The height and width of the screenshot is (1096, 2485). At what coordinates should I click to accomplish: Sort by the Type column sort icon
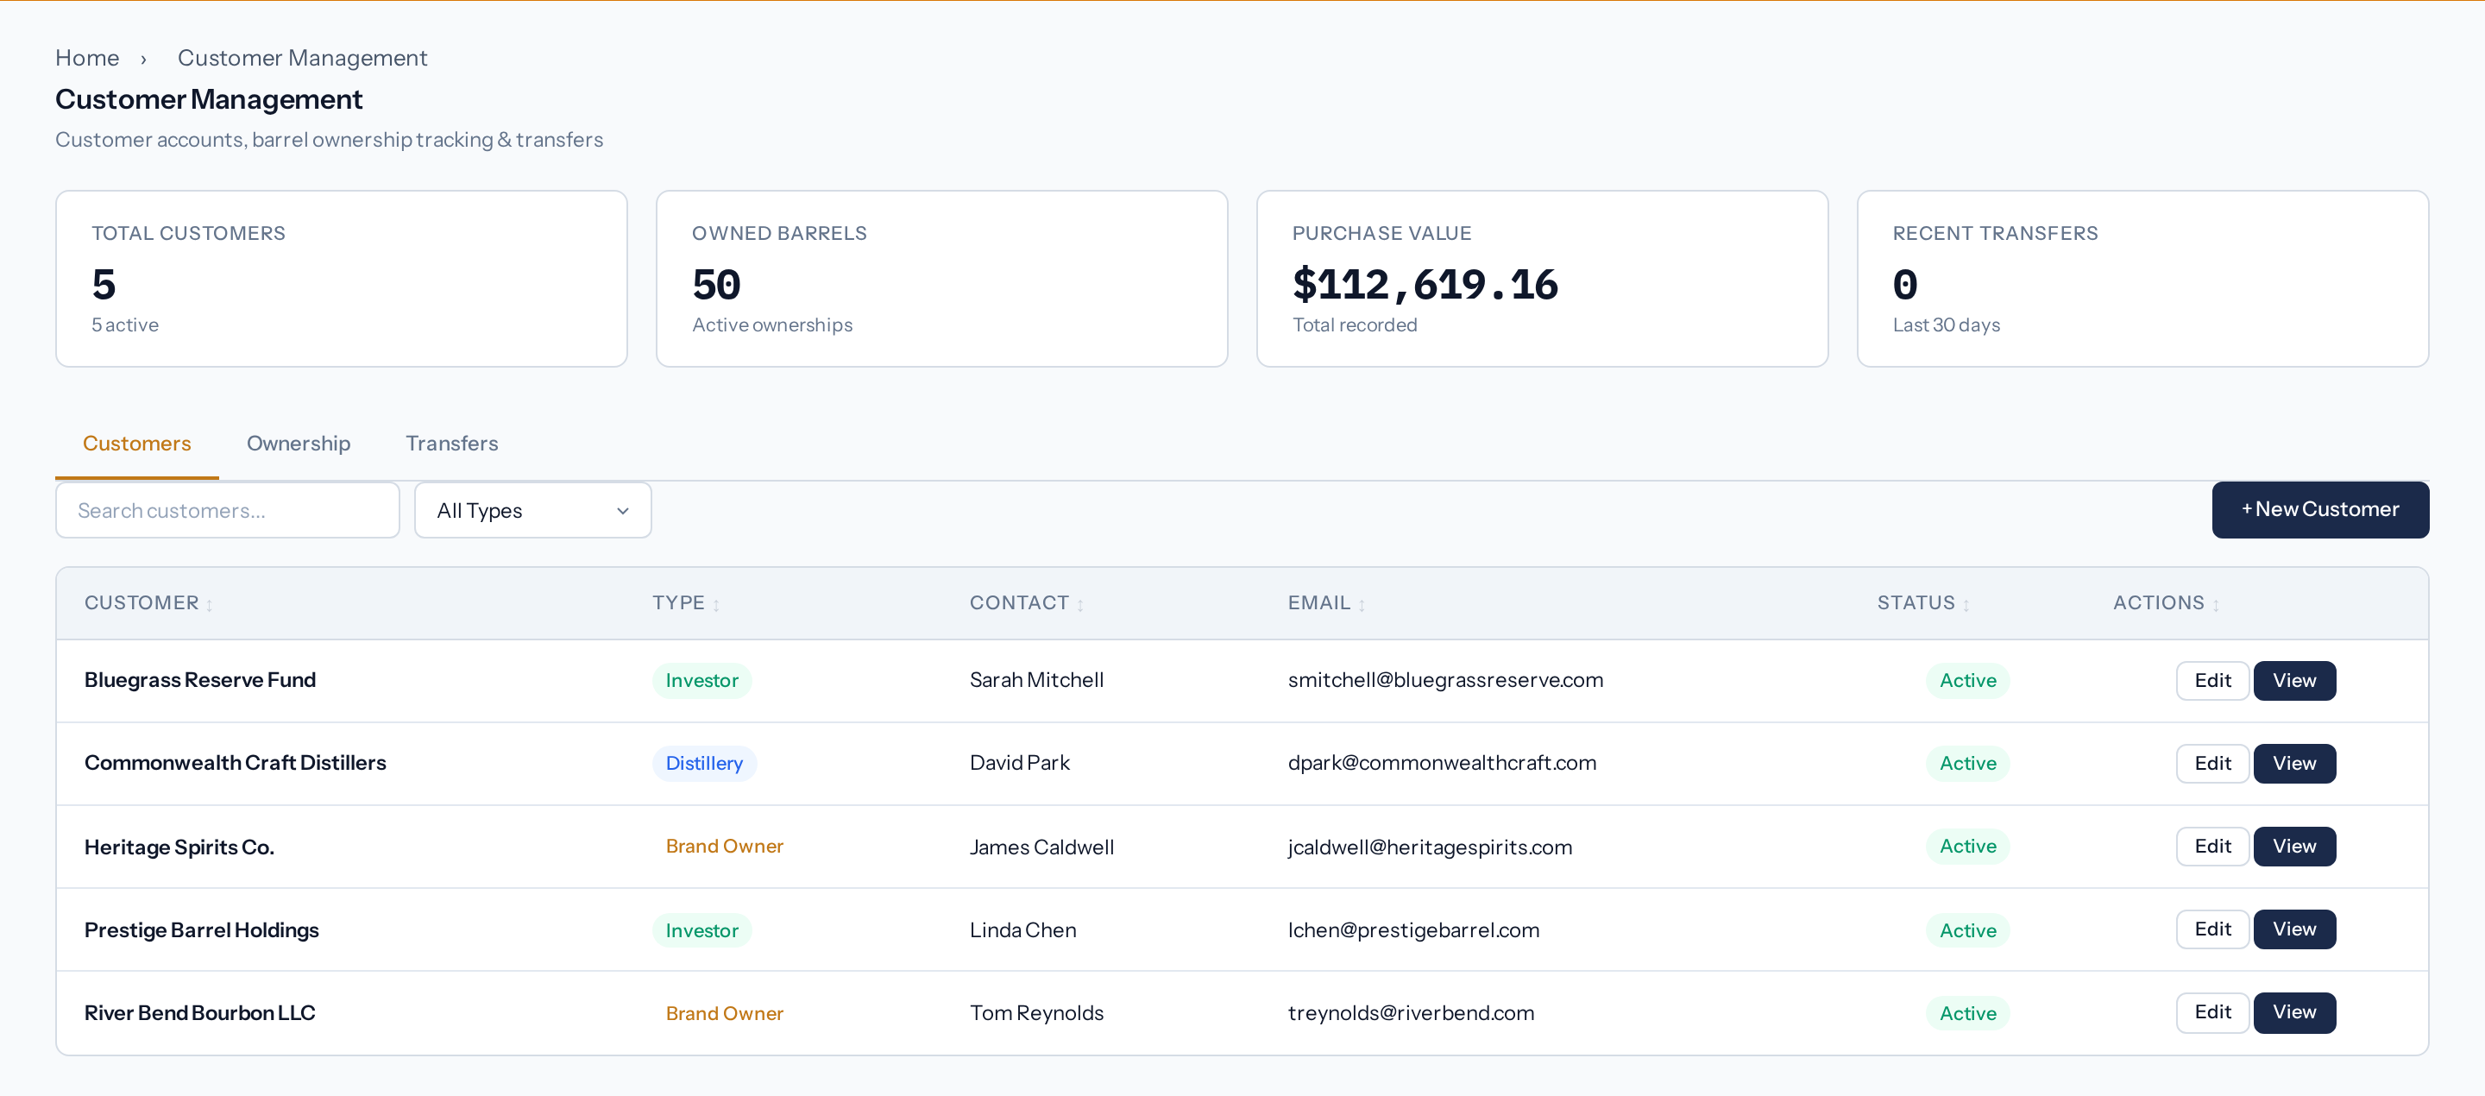716,605
